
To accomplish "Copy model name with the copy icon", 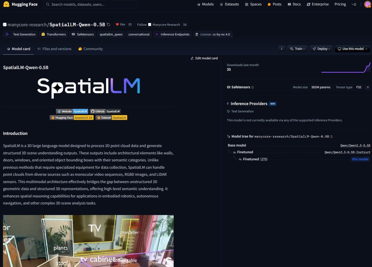I will (x=108, y=24).
